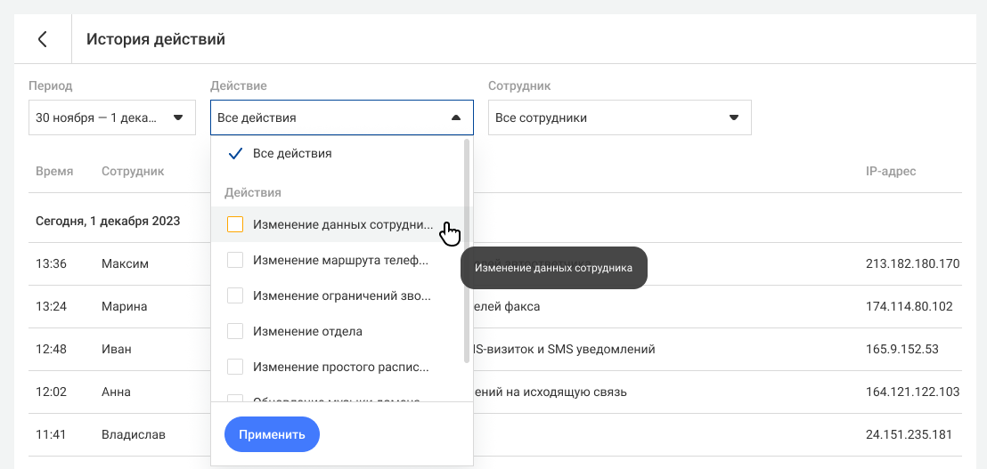Click time 12:48 in Иван row

tap(51, 349)
